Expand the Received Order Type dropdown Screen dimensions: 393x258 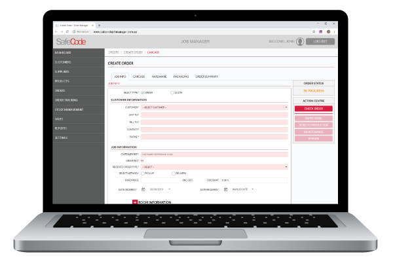214,167
